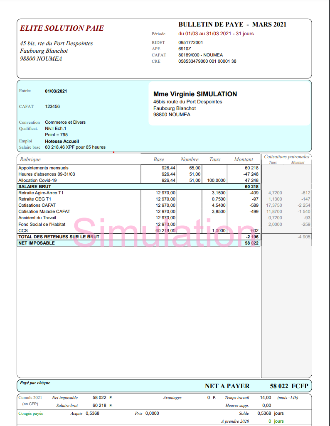330x426 pixels.
Task: Click the period text 'du 01/03 au 31/03 2021 - 31 jours'
Action: [216, 34]
